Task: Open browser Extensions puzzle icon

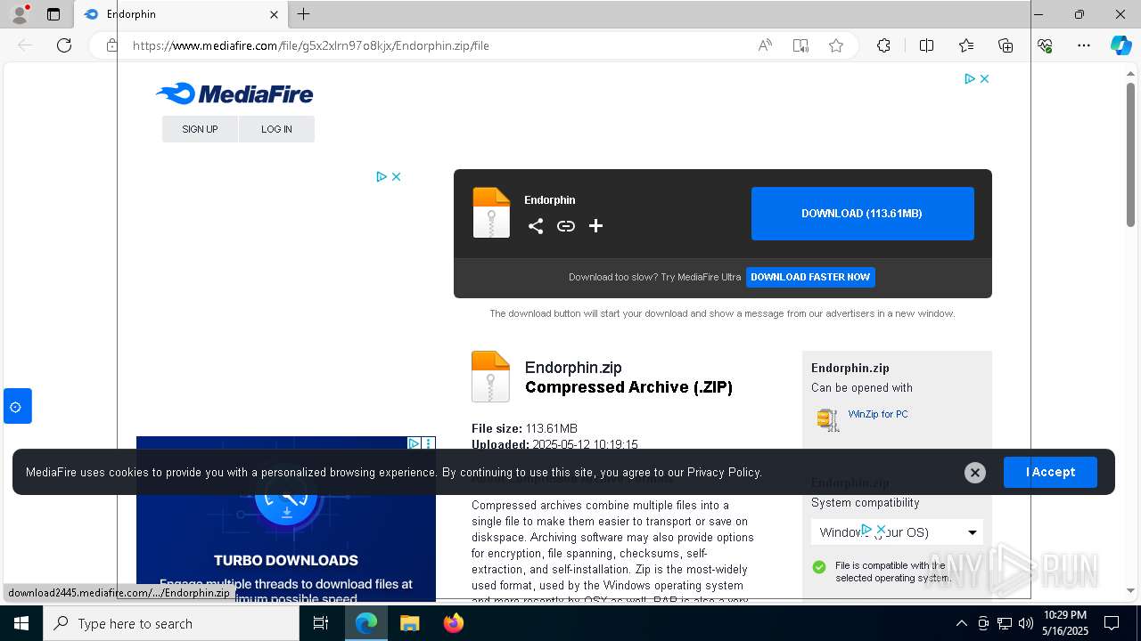Action: (883, 45)
